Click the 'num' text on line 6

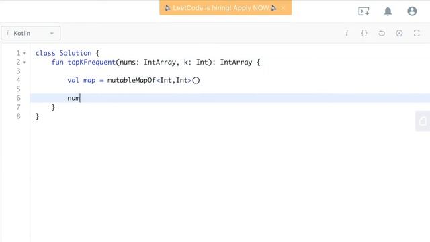point(73,98)
